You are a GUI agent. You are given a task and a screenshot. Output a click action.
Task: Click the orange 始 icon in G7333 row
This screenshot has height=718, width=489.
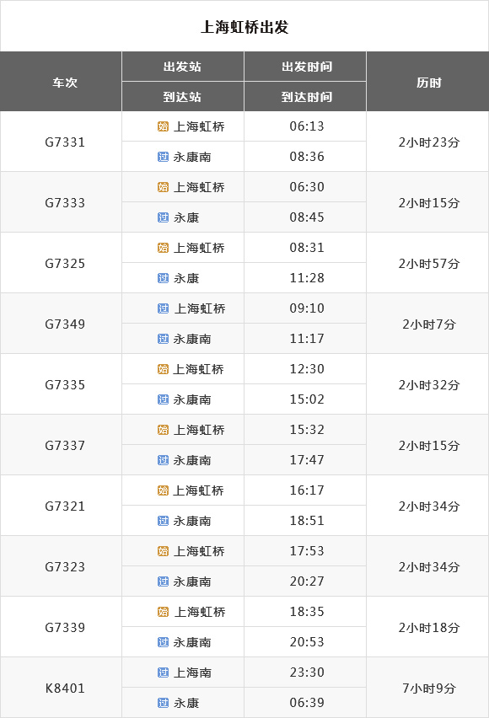click(x=163, y=187)
